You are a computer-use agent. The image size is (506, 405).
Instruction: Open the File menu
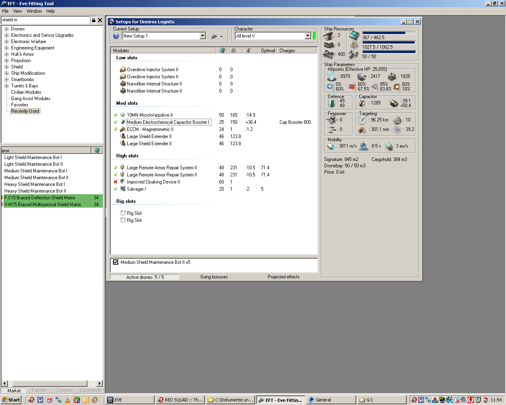click(x=5, y=11)
